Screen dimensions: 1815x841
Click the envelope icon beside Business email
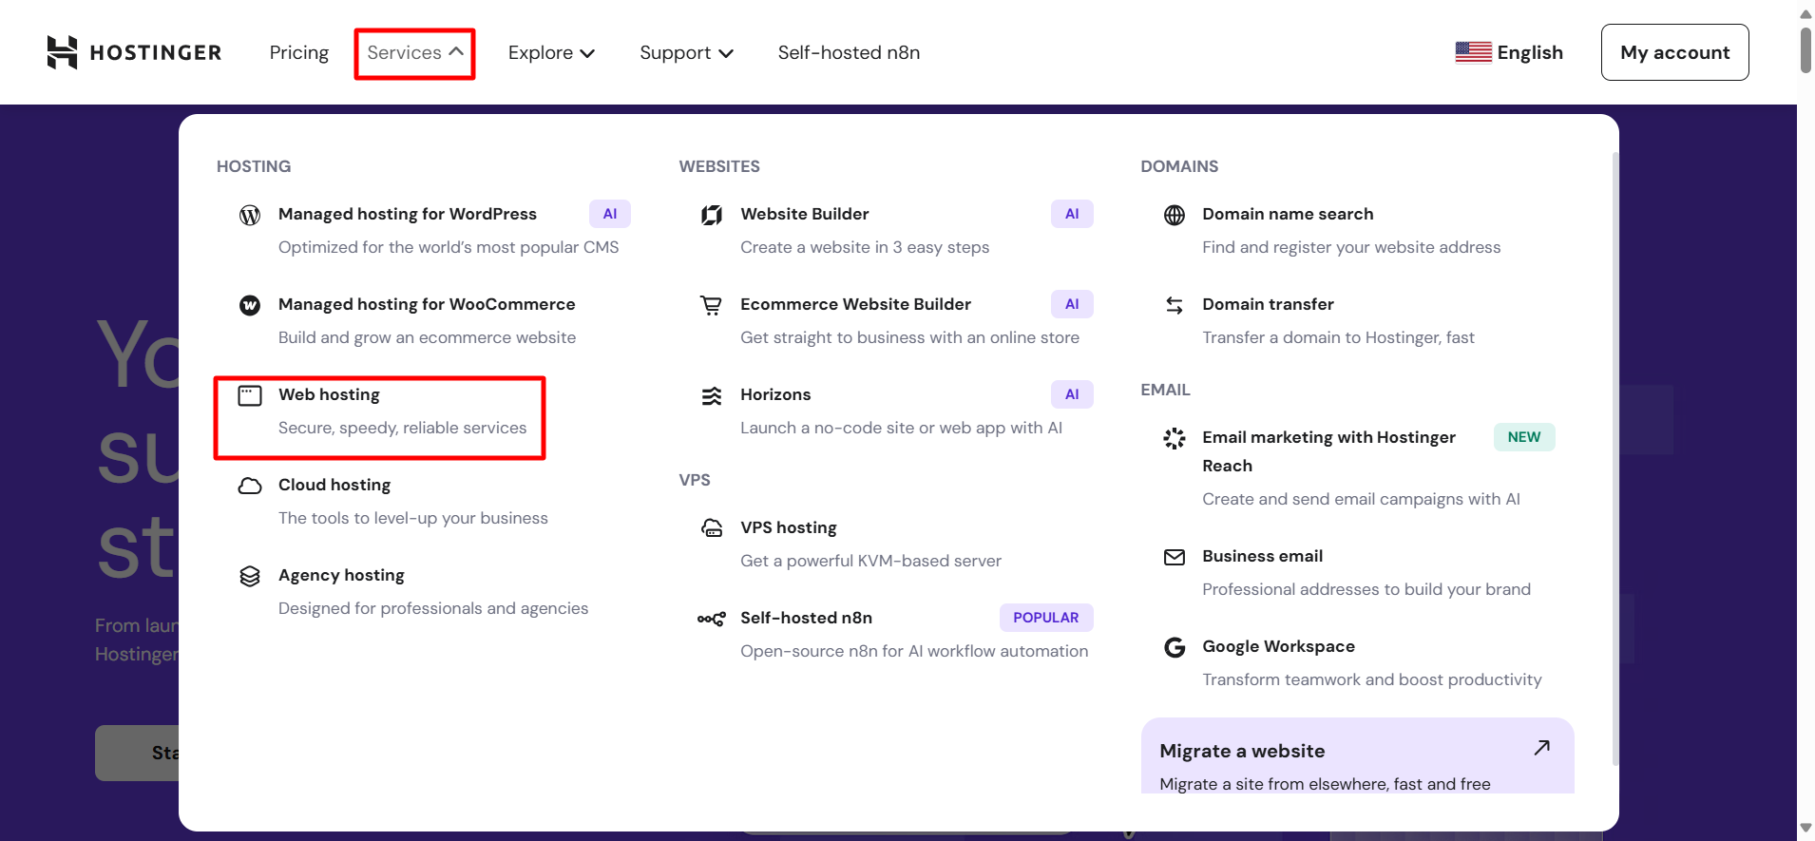pos(1175,557)
